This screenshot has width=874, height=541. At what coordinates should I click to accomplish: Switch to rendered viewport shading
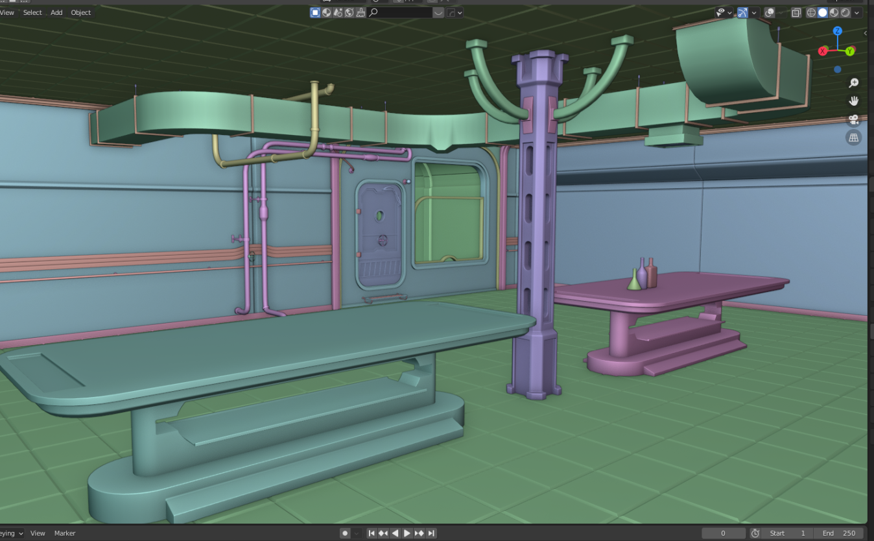pyautogui.click(x=845, y=12)
